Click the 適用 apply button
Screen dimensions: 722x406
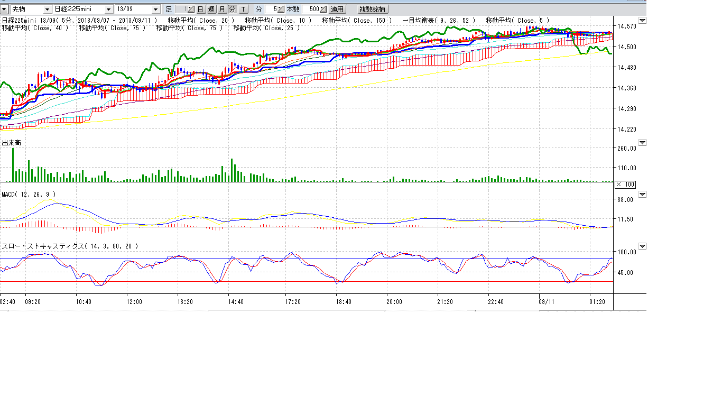click(337, 10)
